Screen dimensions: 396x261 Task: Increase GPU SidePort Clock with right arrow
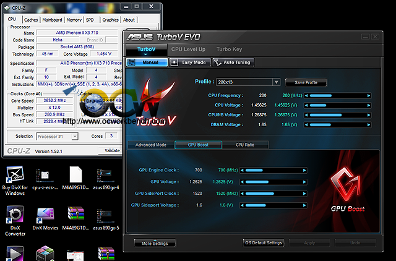pos(304,194)
